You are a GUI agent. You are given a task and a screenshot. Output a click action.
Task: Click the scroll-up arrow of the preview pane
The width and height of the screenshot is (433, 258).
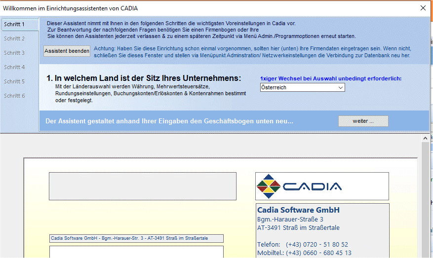click(x=425, y=138)
